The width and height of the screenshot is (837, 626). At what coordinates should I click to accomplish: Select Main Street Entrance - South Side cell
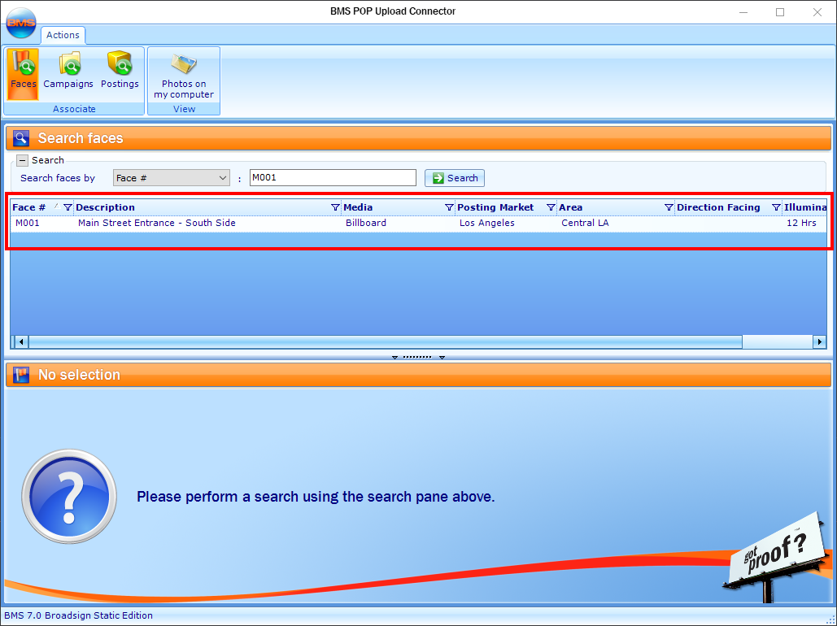(x=156, y=223)
